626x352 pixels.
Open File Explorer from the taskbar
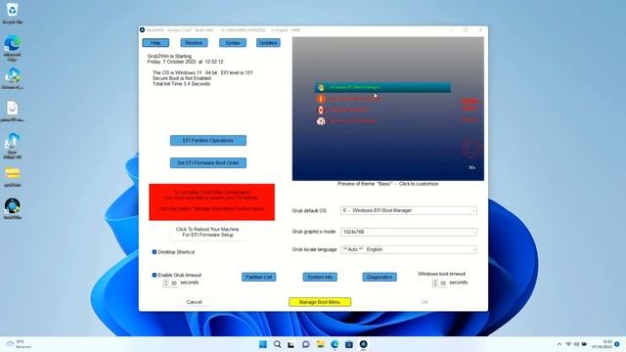[x=320, y=344]
